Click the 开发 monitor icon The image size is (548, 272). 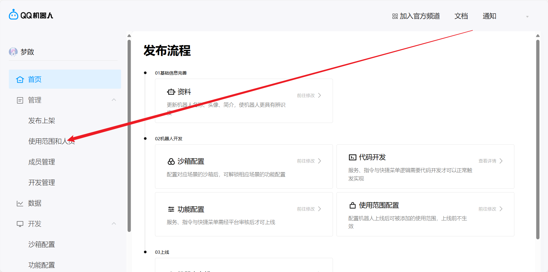[x=20, y=224]
